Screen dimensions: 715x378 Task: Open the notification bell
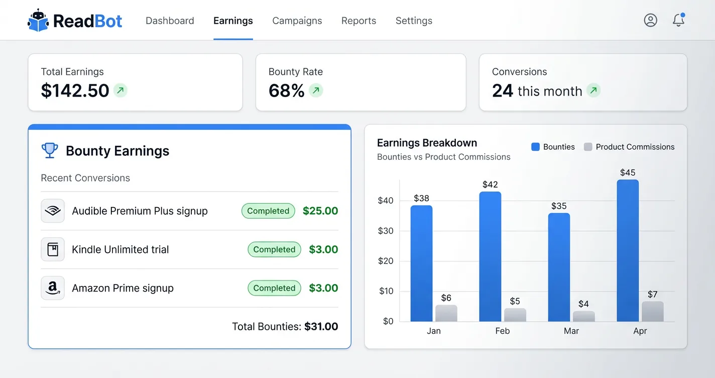click(x=678, y=20)
